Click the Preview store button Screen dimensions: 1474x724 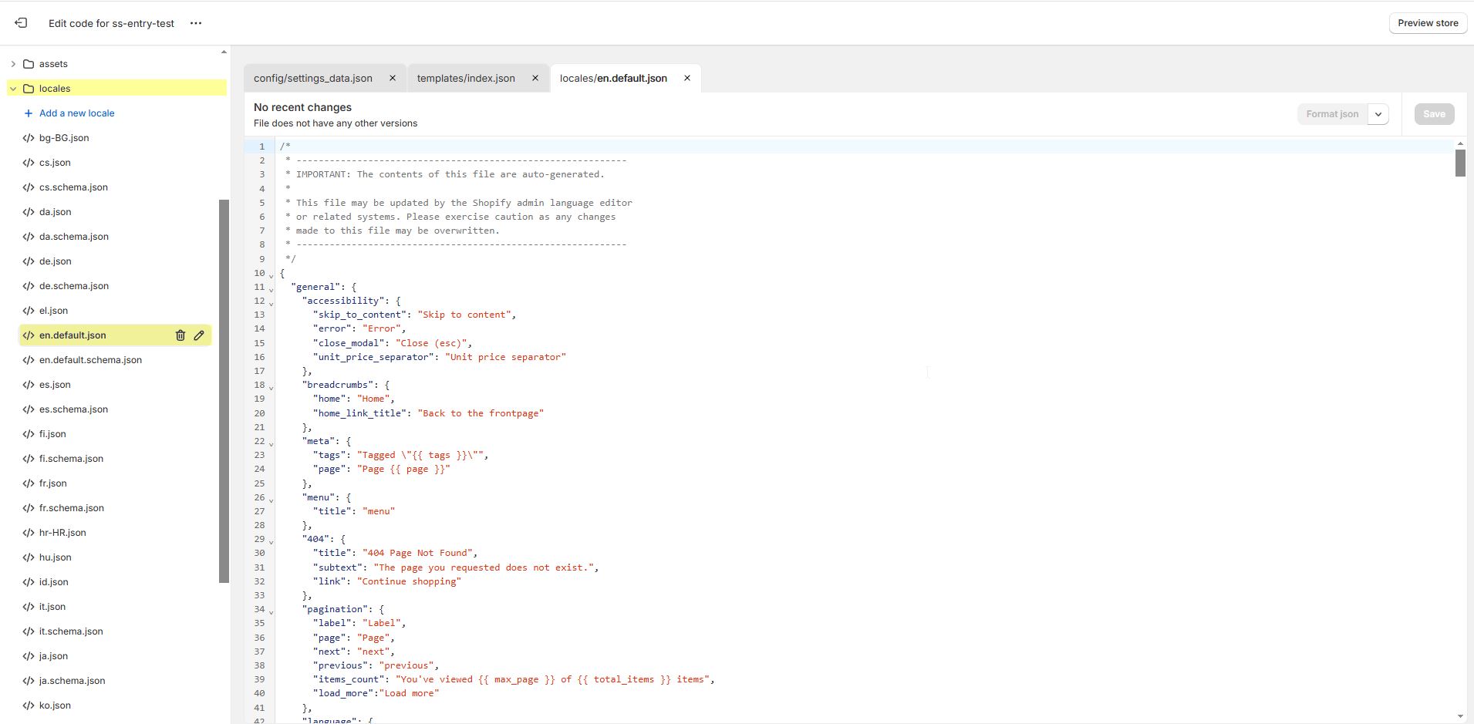point(1428,23)
